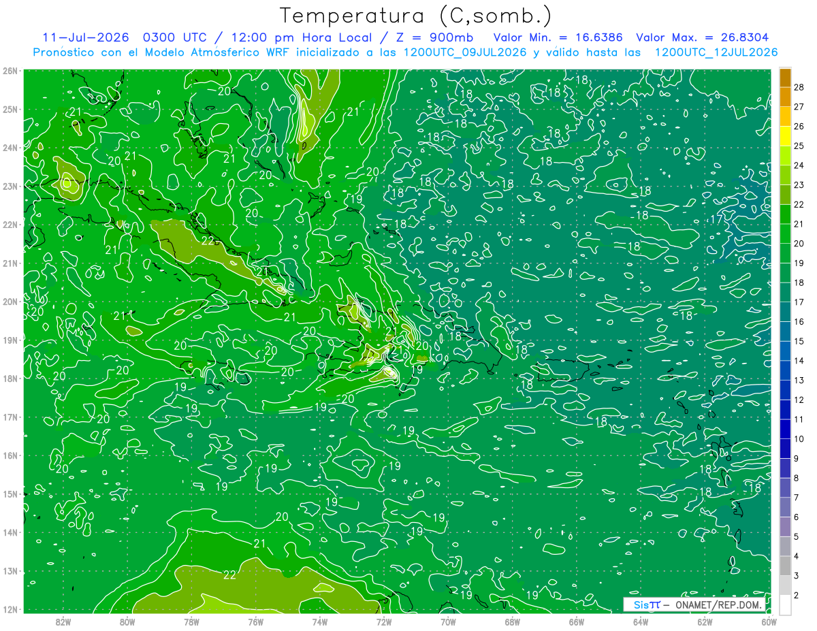
Task: Click the "80W" longitude axis label
Action: (x=127, y=621)
